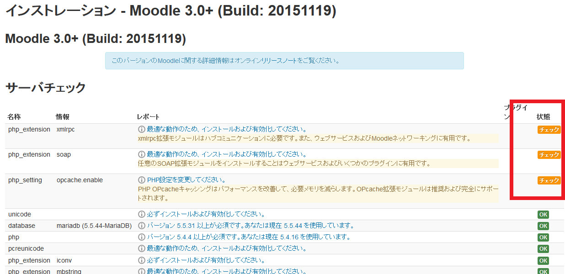Click the orange チェック badge for xmlrpc
Viewport: 565px width, 274px height.
[x=549, y=130]
